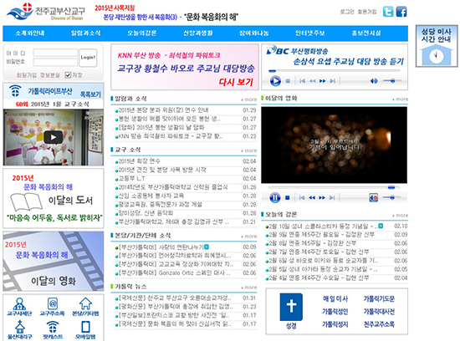Open the 본당/기타웹 house icon

[x=85, y=307]
